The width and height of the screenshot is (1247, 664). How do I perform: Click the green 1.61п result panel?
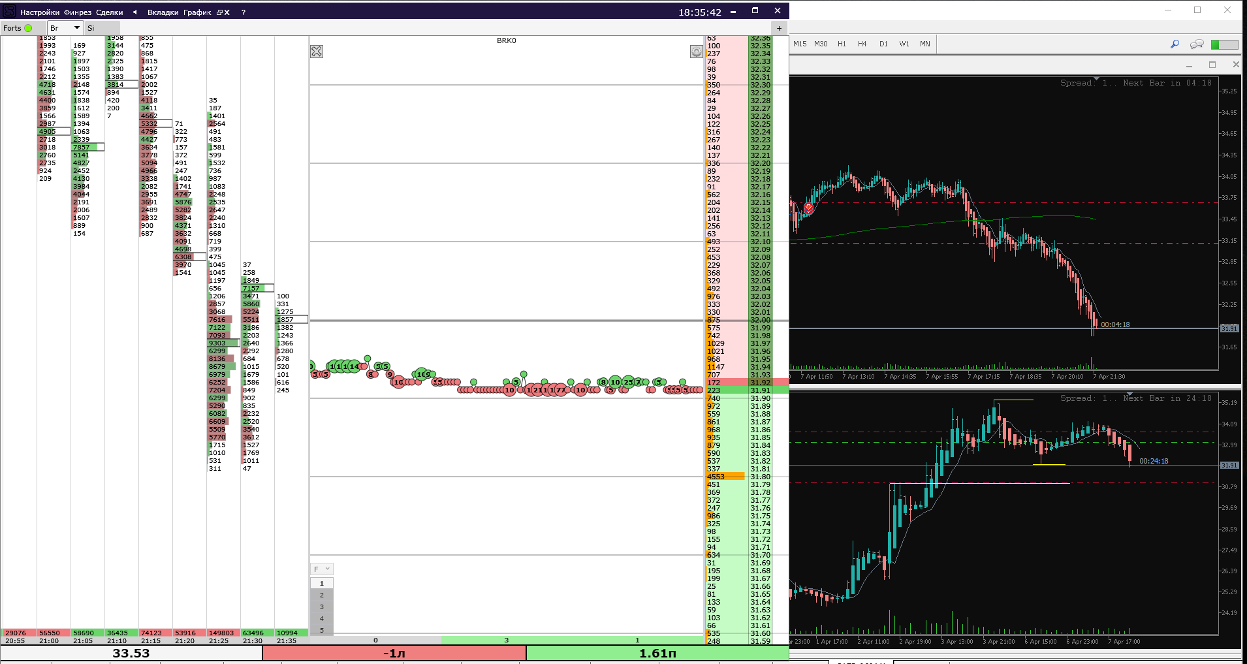(x=657, y=653)
